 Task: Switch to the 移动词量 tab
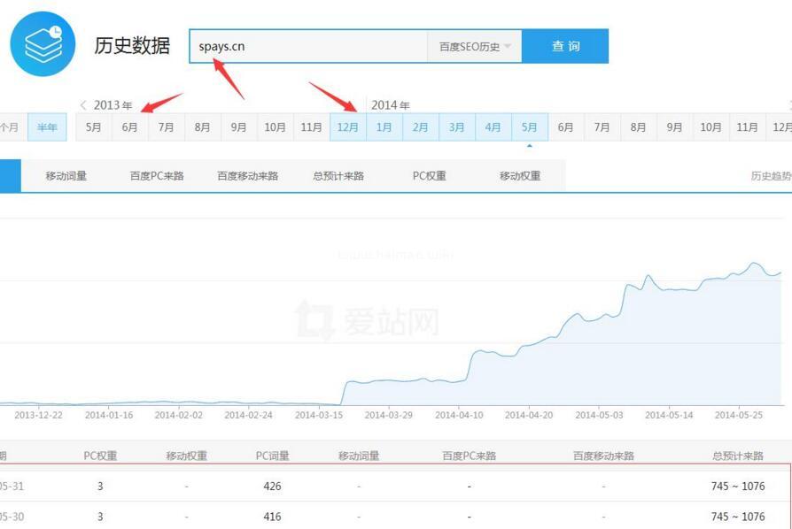click(x=66, y=176)
